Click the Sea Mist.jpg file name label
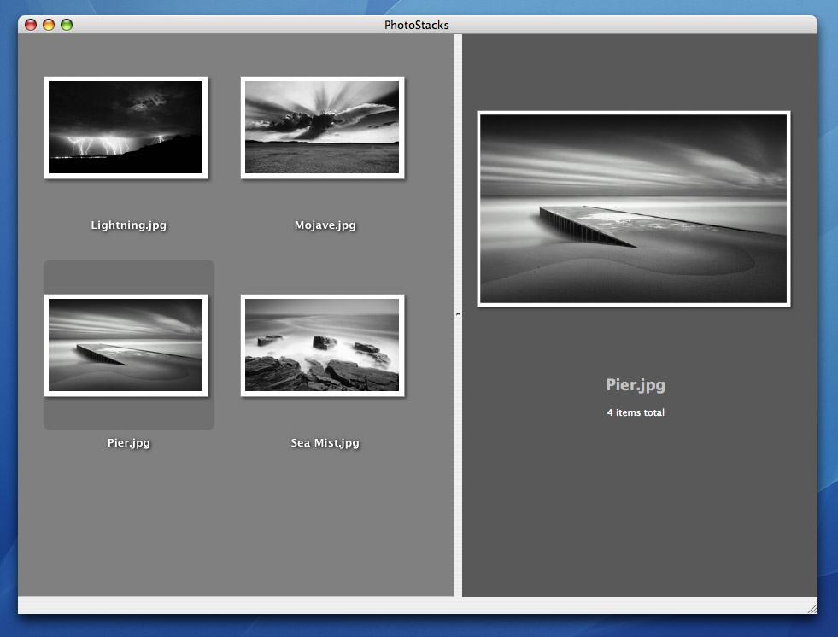838x637 pixels. click(325, 442)
